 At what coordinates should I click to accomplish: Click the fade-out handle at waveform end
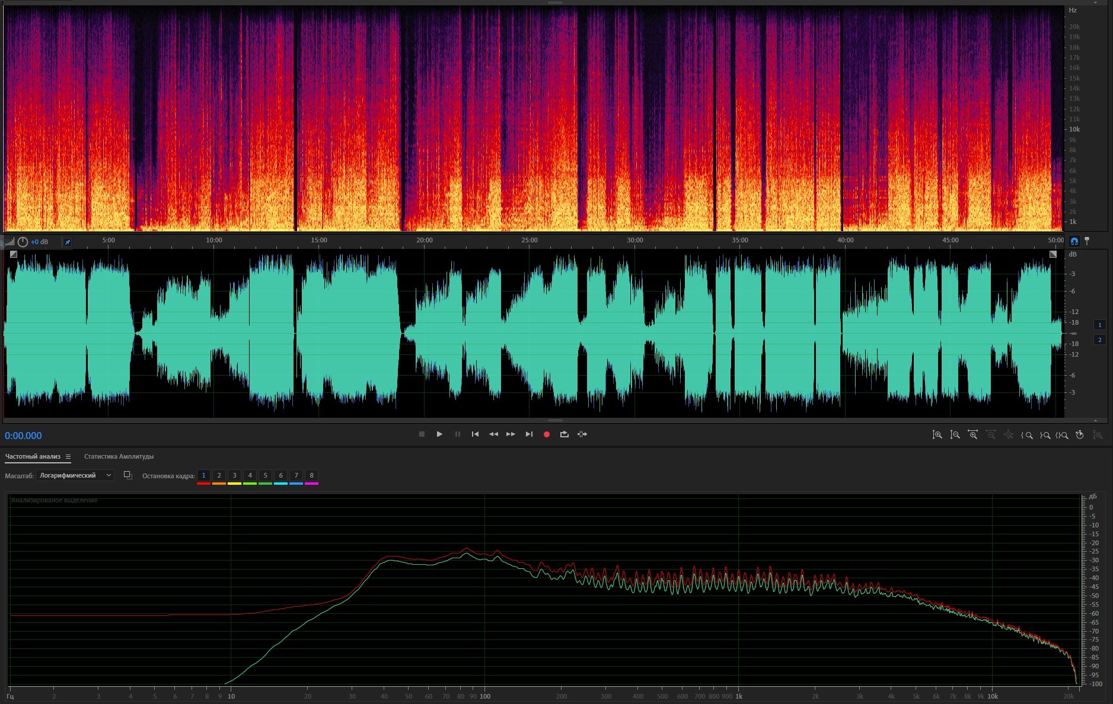point(1053,254)
